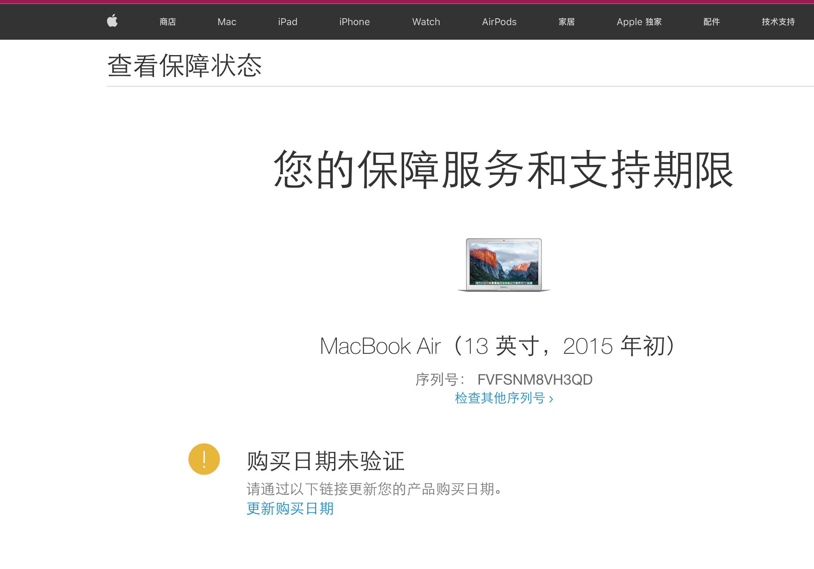This screenshot has height=569, width=814.
Task: Open the 商店 store menu
Action: pos(167,22)
